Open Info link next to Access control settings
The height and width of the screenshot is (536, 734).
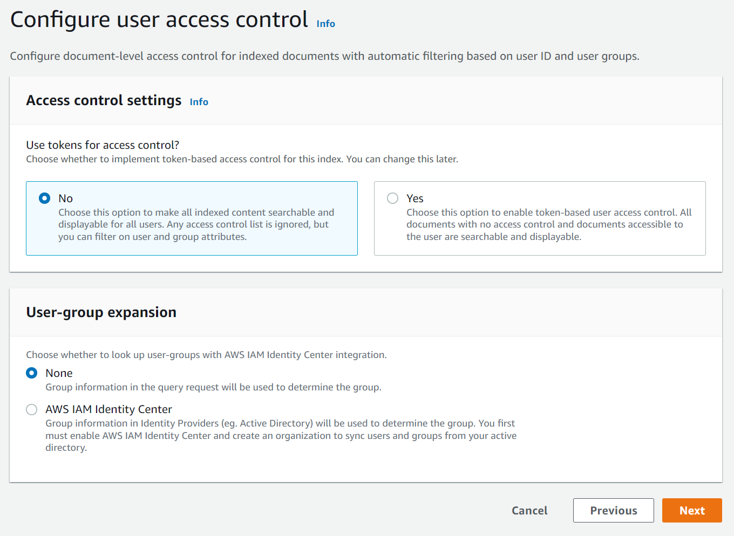tap(199, 102)
